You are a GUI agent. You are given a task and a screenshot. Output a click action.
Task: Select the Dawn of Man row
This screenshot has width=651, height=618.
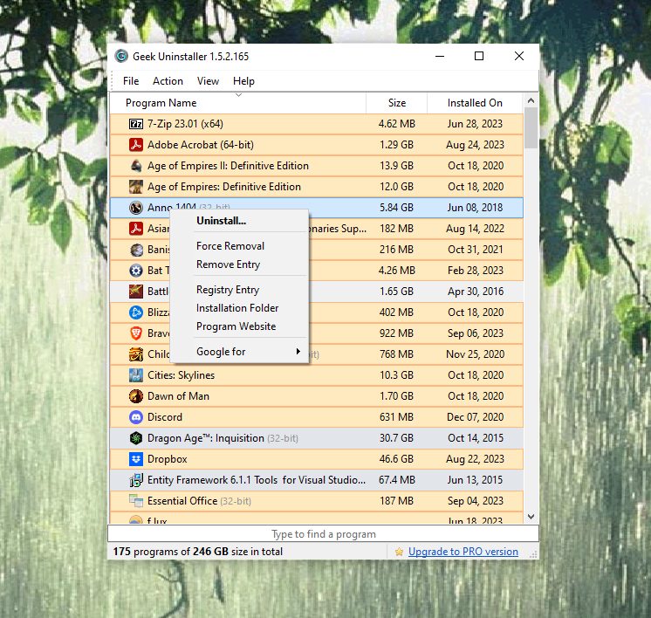tap(317, 396)
